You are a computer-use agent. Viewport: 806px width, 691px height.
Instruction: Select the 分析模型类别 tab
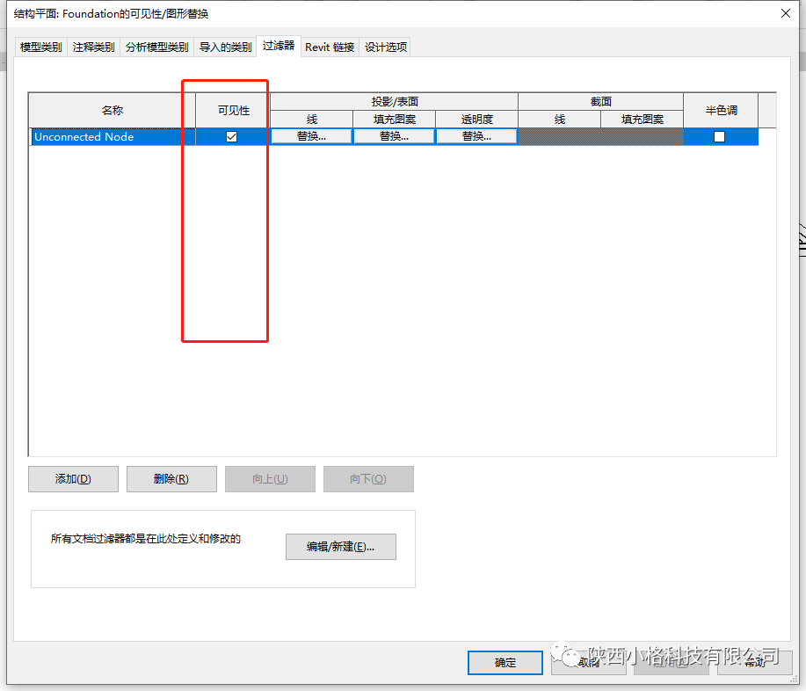156,47
